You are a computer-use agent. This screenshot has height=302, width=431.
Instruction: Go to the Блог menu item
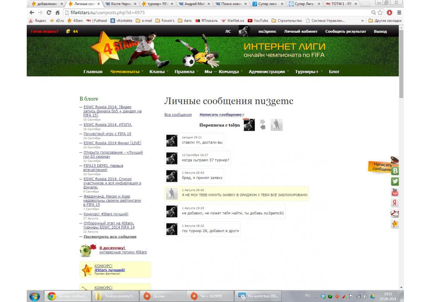pos(334,72)
